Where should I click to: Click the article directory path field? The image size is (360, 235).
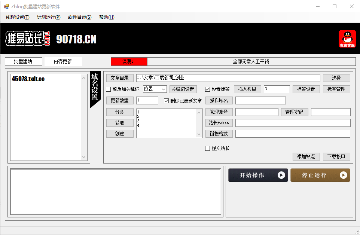228,78
